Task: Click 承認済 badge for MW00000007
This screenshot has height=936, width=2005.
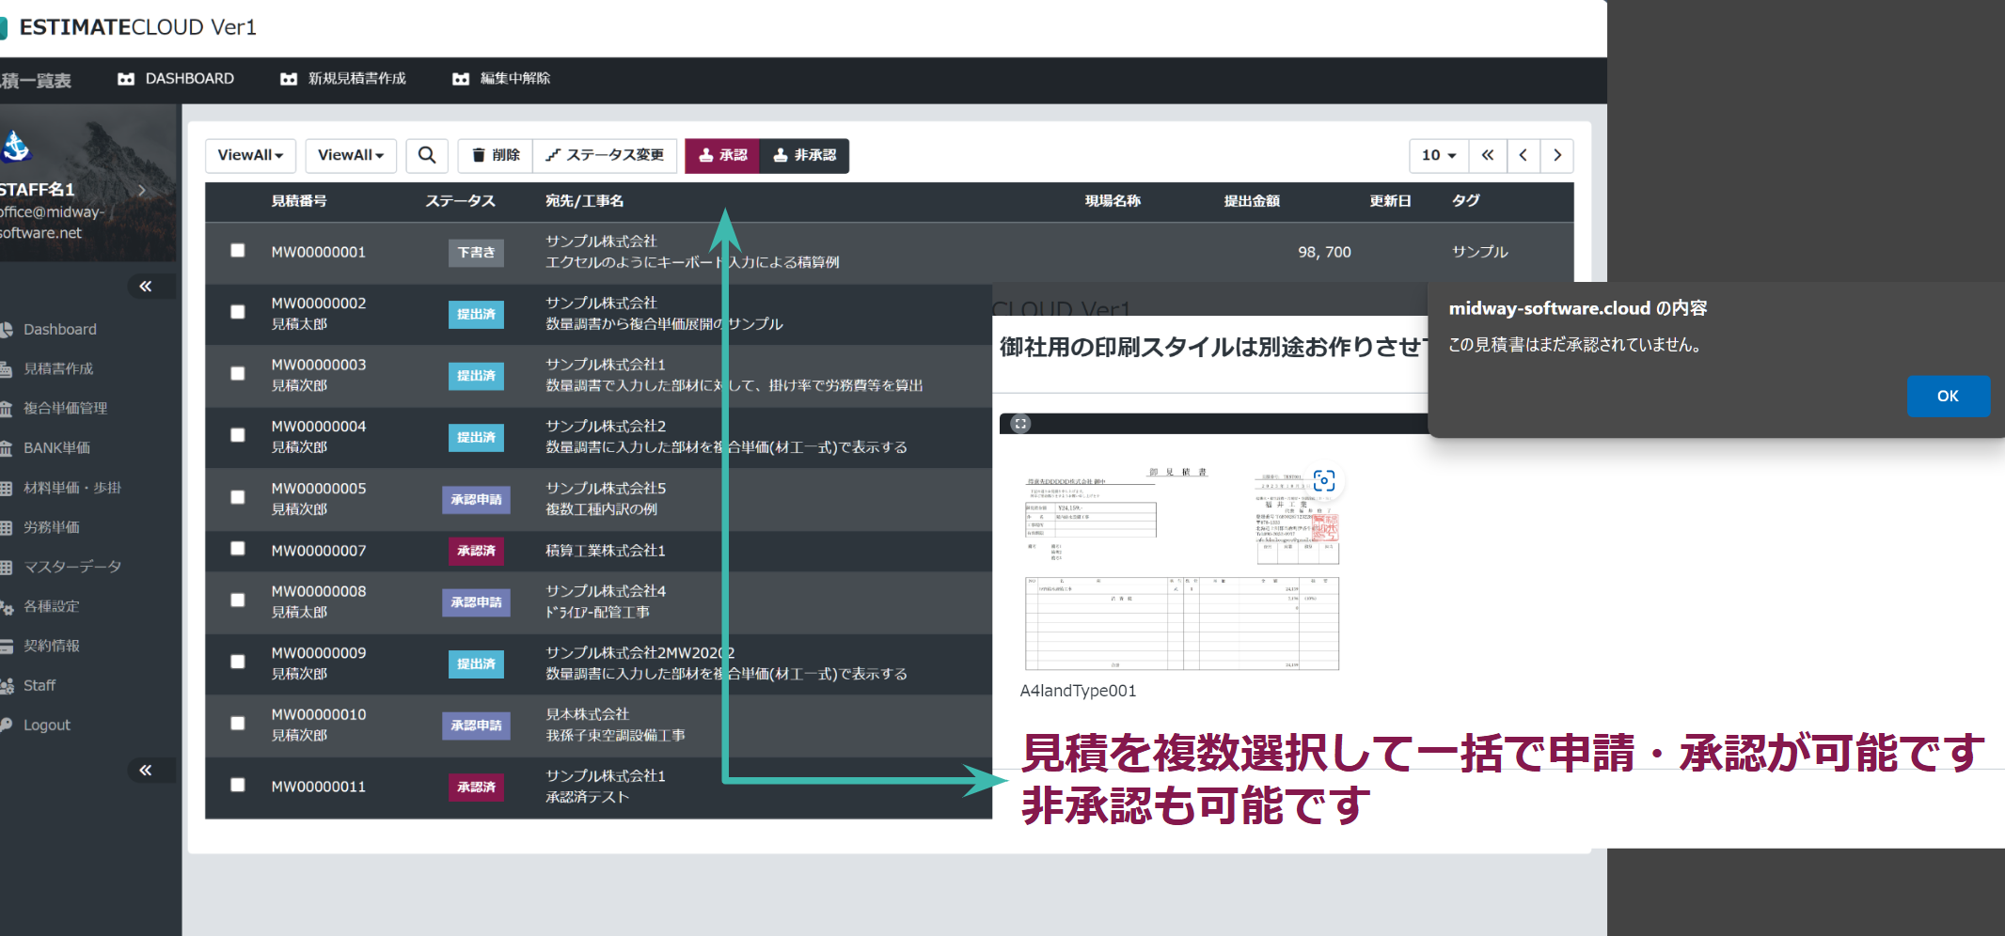Action: point(476,551)
